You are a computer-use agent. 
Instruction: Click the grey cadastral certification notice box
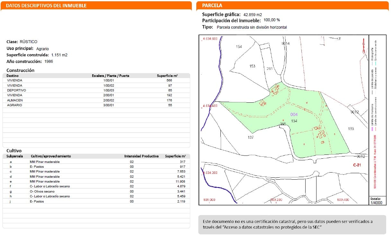(x=292, y=225)
